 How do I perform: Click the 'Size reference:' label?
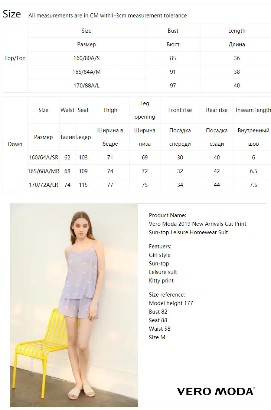pyautogui.click(x=167, y=295)
